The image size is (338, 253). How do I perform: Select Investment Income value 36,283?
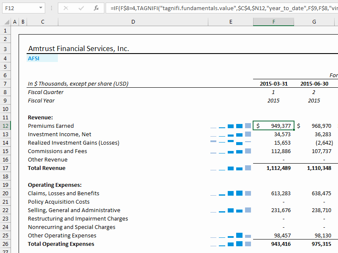click(x=323, y=135)
